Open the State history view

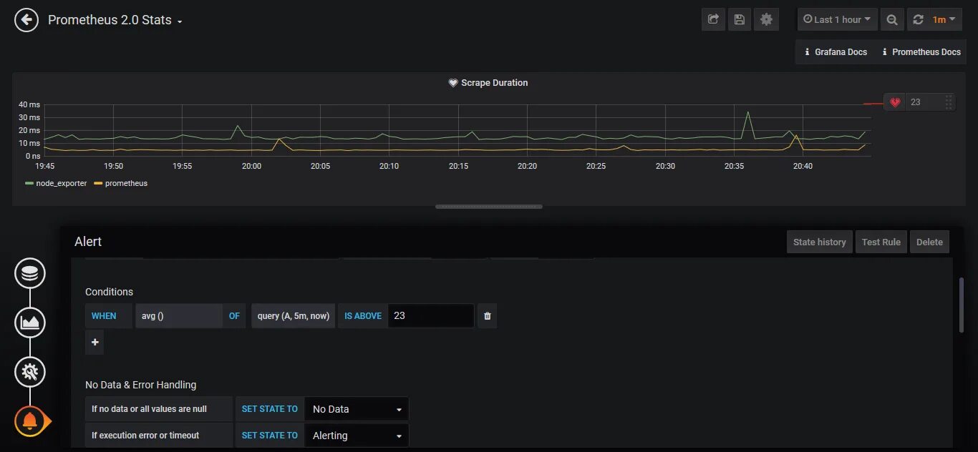click(820, 242)
